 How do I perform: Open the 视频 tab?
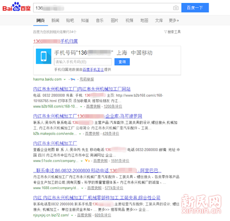pos(129,21)
